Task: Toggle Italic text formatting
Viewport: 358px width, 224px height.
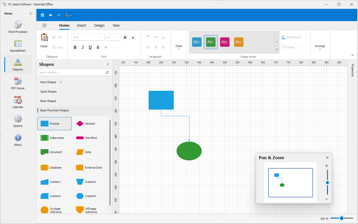Action: click(x=83, y=47)
